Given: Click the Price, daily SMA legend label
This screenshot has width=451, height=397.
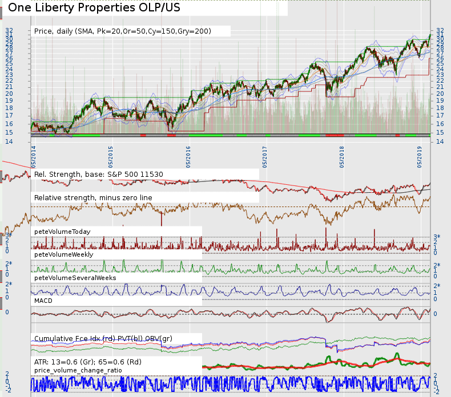Looking at the screenshot, I should pos(123,31).
